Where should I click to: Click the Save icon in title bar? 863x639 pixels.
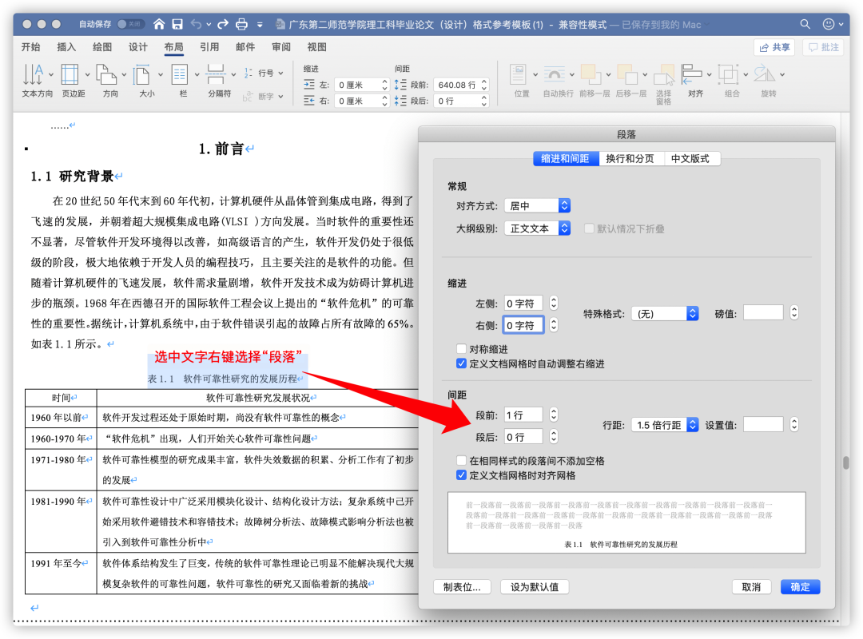(x=177, y=24)
